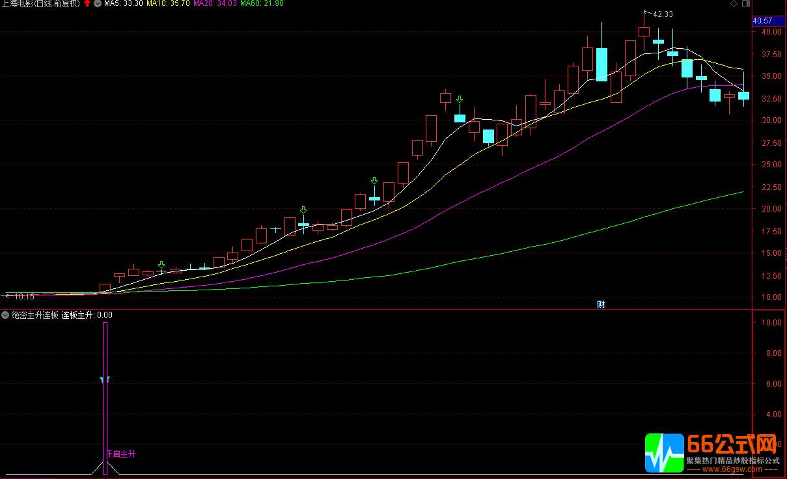Click the cyan signal marker in the indicator panel
787x479 pixels.
tap(105, 379)
